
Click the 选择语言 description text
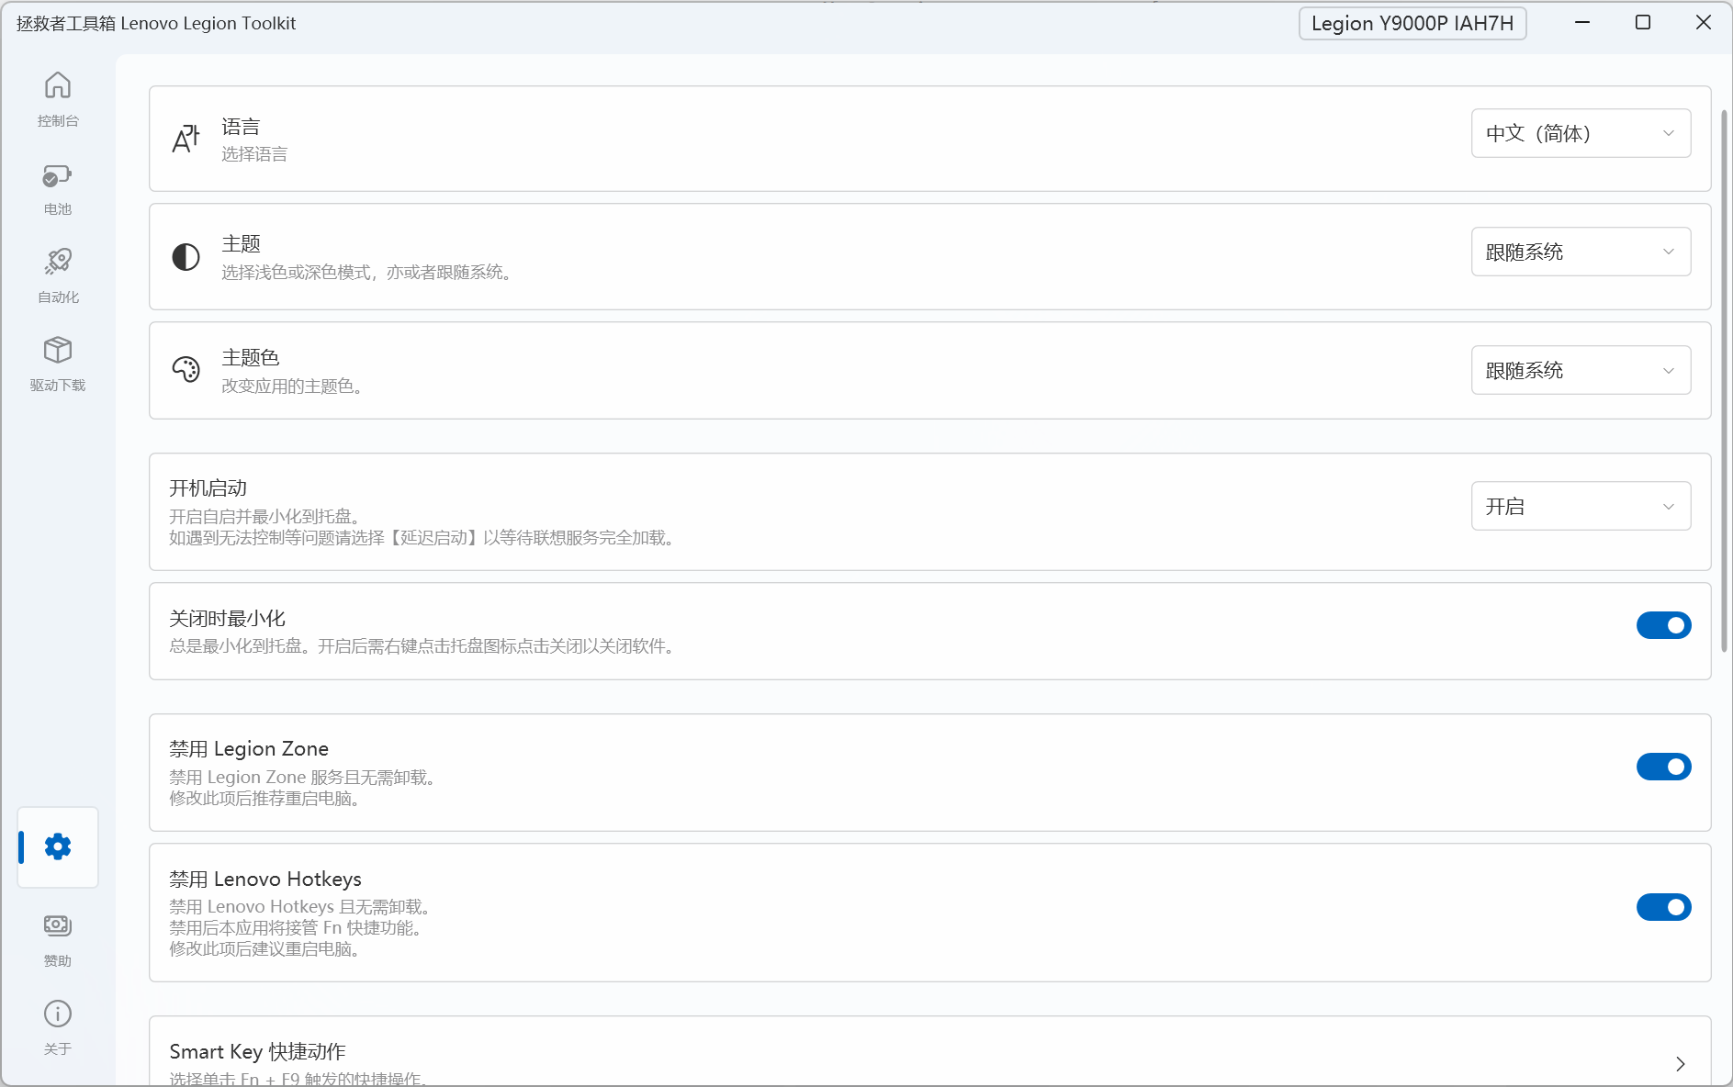coord(254,154)
